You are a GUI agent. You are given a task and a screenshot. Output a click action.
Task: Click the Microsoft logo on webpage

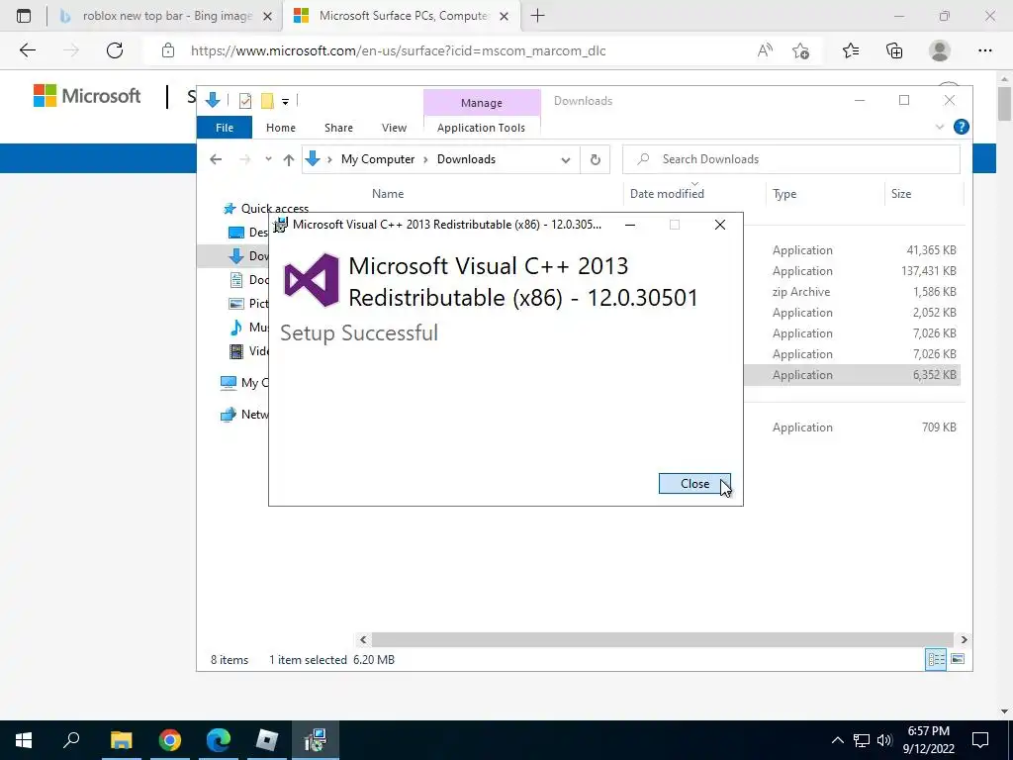87,96
